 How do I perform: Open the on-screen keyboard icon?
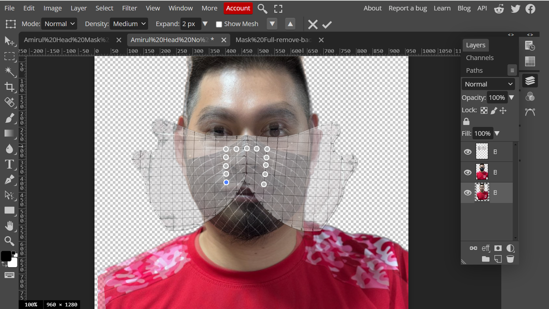coord(9,275)
